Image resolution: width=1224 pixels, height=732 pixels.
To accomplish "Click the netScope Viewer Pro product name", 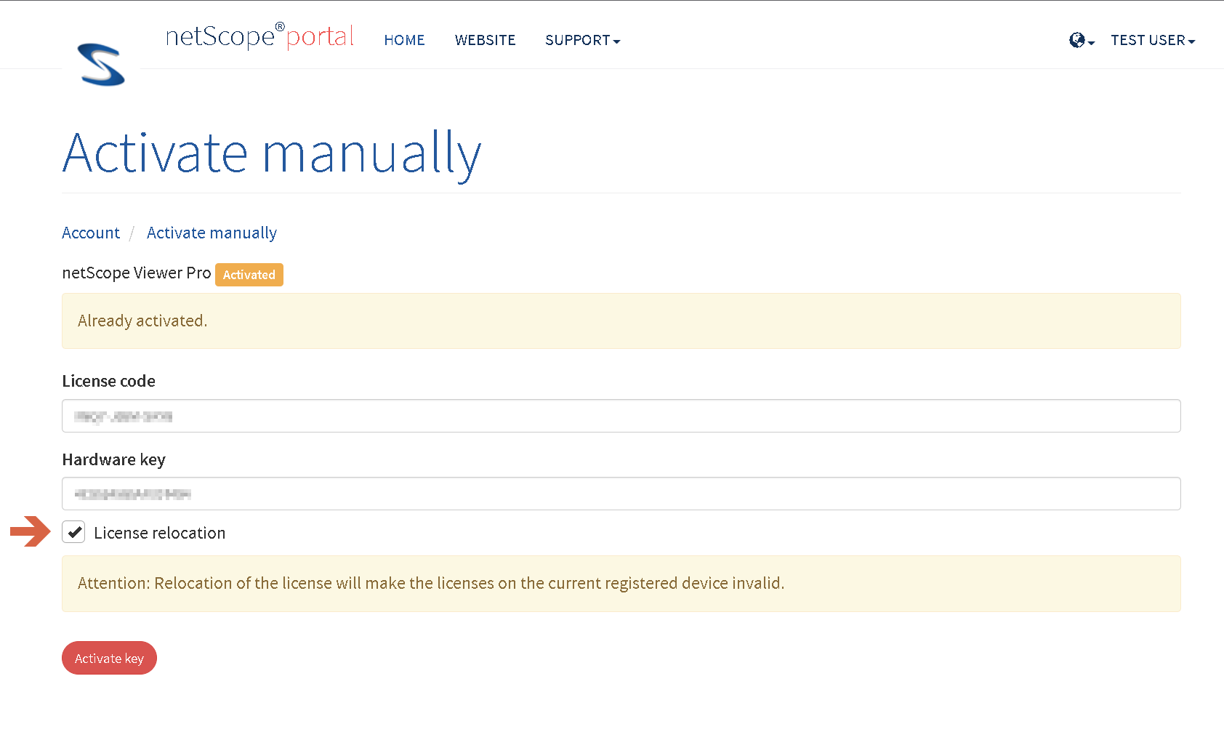I will click(137, 273).
